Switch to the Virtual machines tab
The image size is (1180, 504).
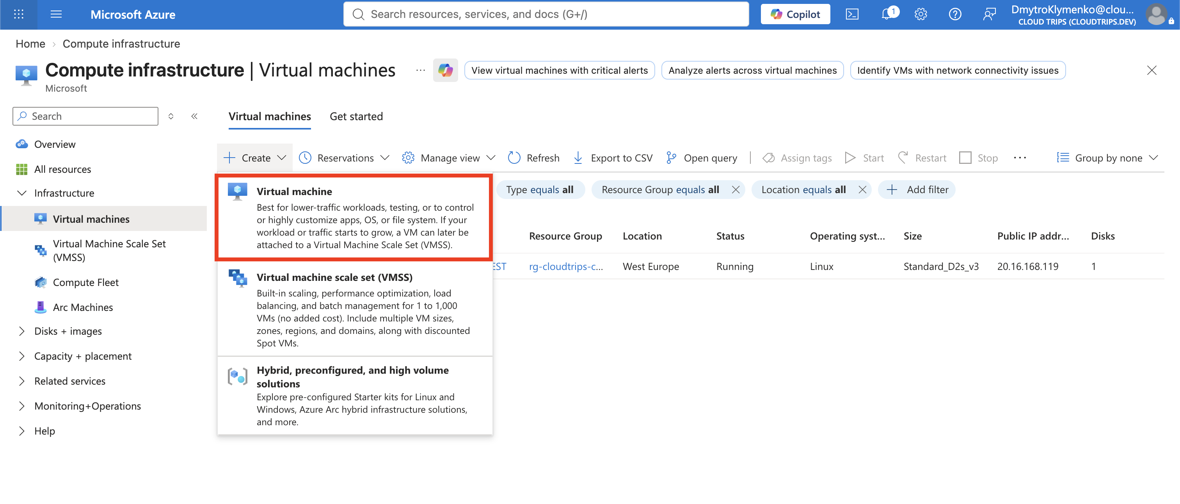click(x=269, y=116)
